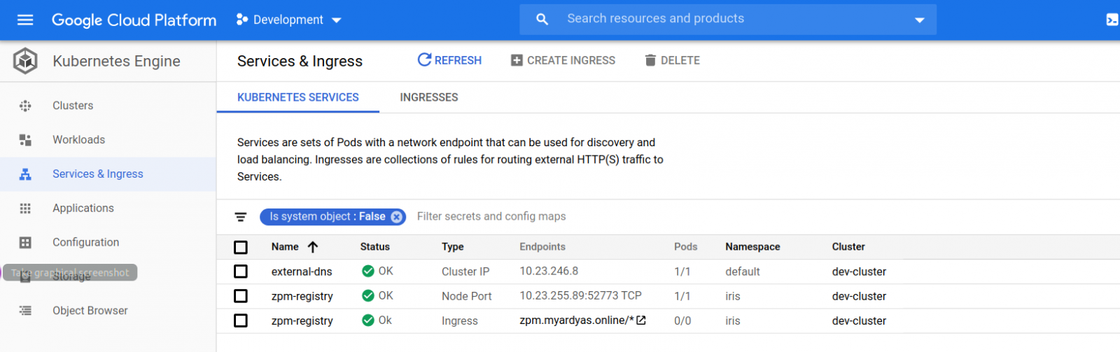
Task: Open Kubernetes Engine heading
Action: tap(116, 62)
